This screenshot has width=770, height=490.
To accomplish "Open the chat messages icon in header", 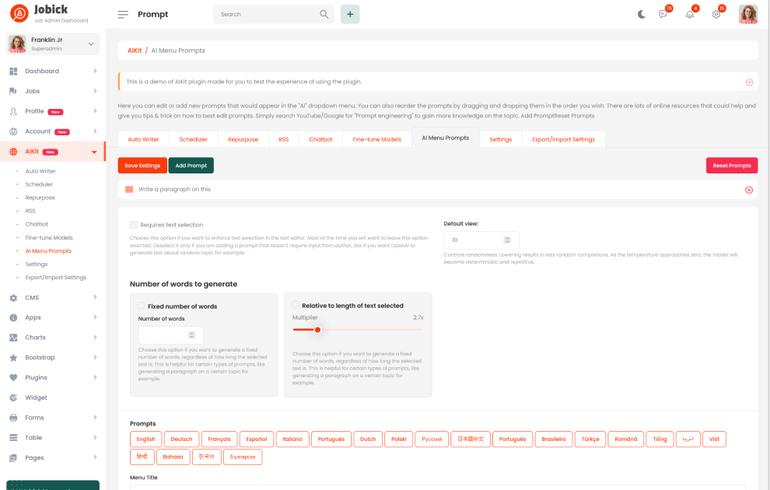I will (663, 14).
